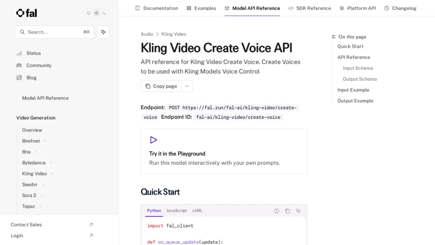Switch to the Platform API tab
This screenshot has height=245, width=435.
click(x=357, y=8)
